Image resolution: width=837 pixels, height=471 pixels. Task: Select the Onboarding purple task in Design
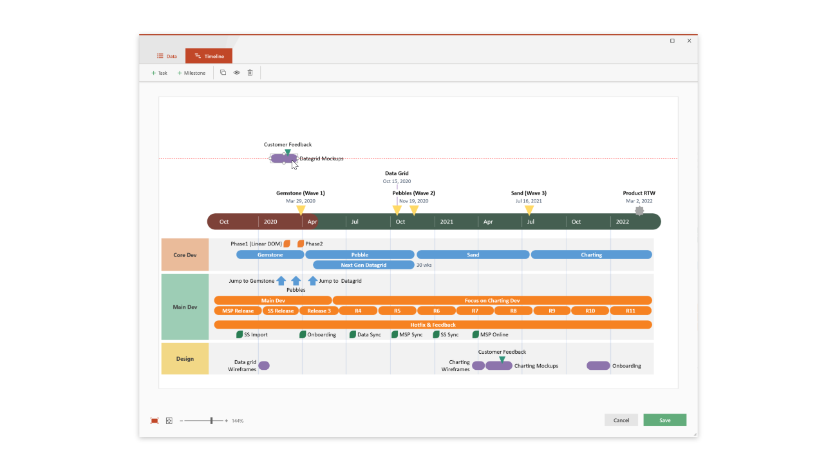pos(598,366)
